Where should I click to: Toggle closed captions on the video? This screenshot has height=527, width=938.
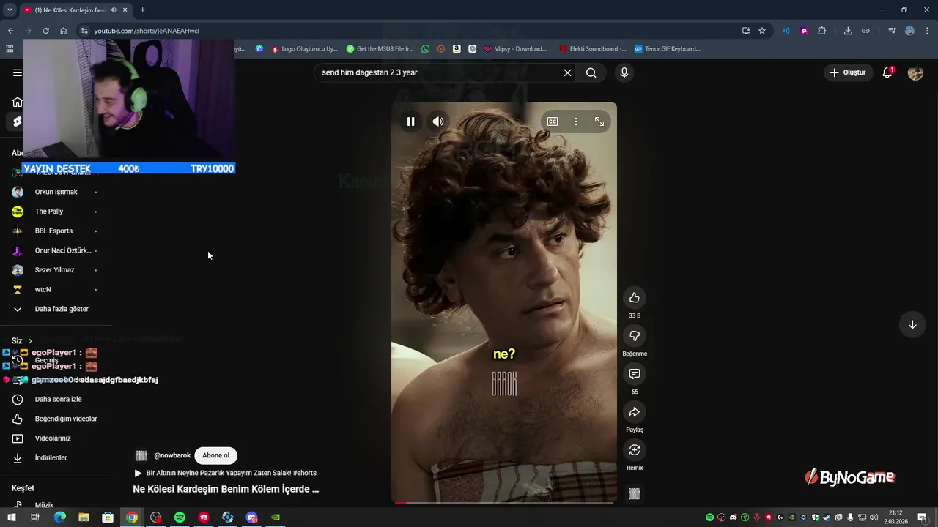click(x=553, y=122)
